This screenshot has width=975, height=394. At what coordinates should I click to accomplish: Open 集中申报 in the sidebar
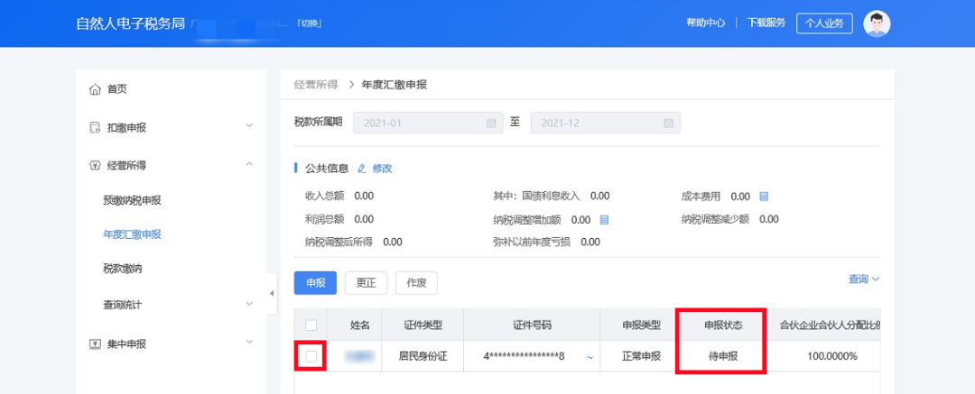pyautogui.click(x=127, y=344)
